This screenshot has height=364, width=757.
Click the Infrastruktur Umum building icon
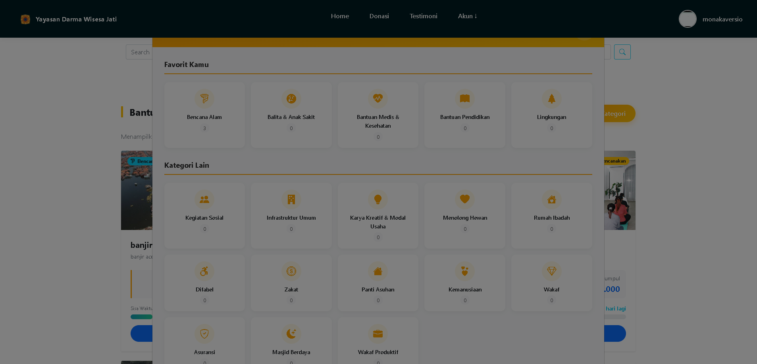[291, 199]
